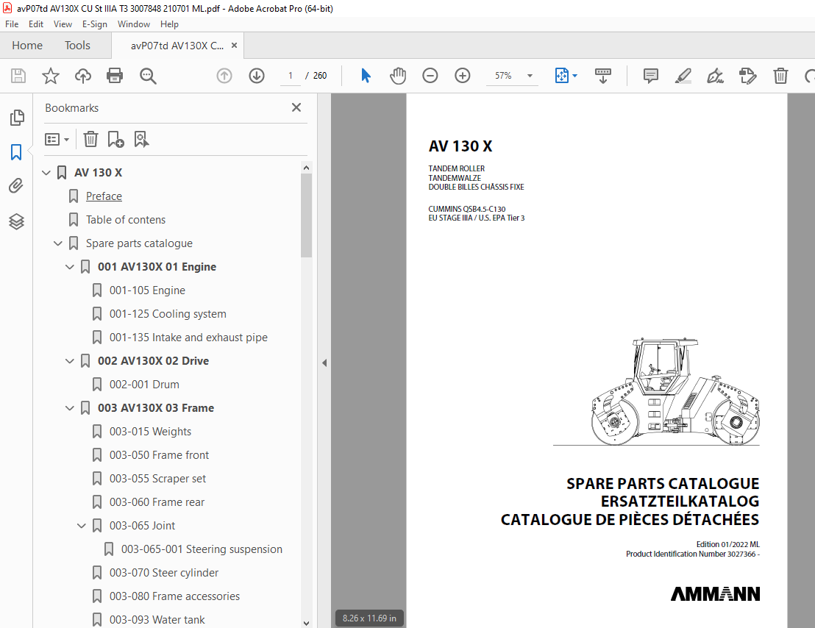Collapse the 002 AV130X 02 Drive node
The image size is (815, 628).
coord(70,360)
